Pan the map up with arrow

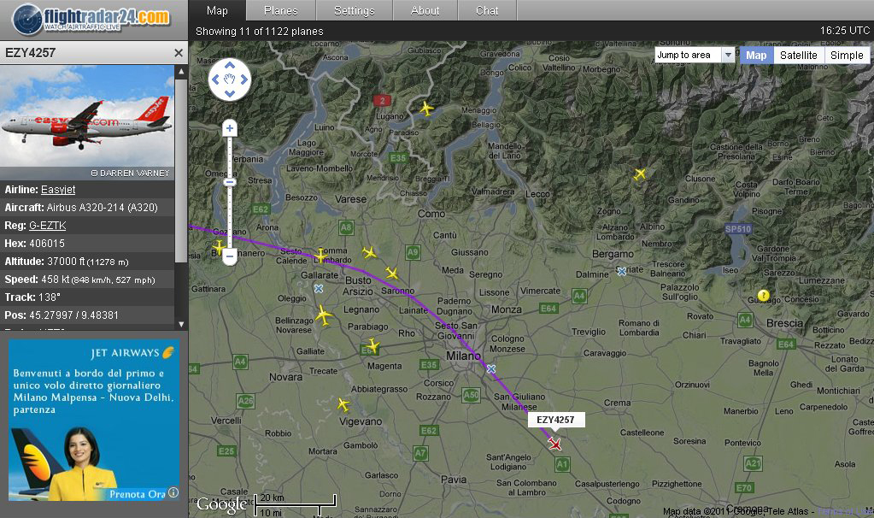point(230,66)
